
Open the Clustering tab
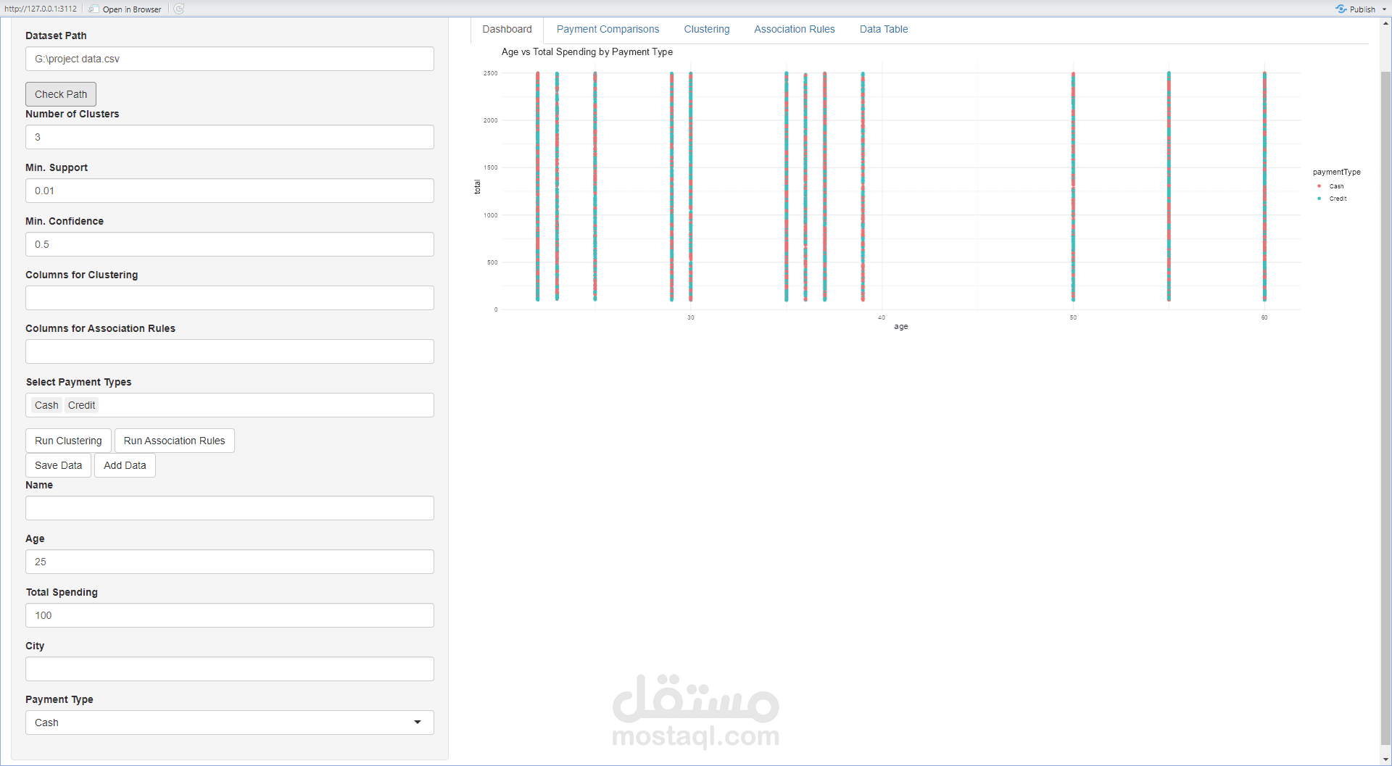point(706,29)
